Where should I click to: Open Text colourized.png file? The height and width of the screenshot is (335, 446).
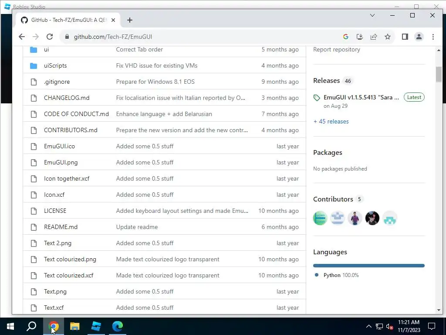pyautogui.click(x=70, y=259)
